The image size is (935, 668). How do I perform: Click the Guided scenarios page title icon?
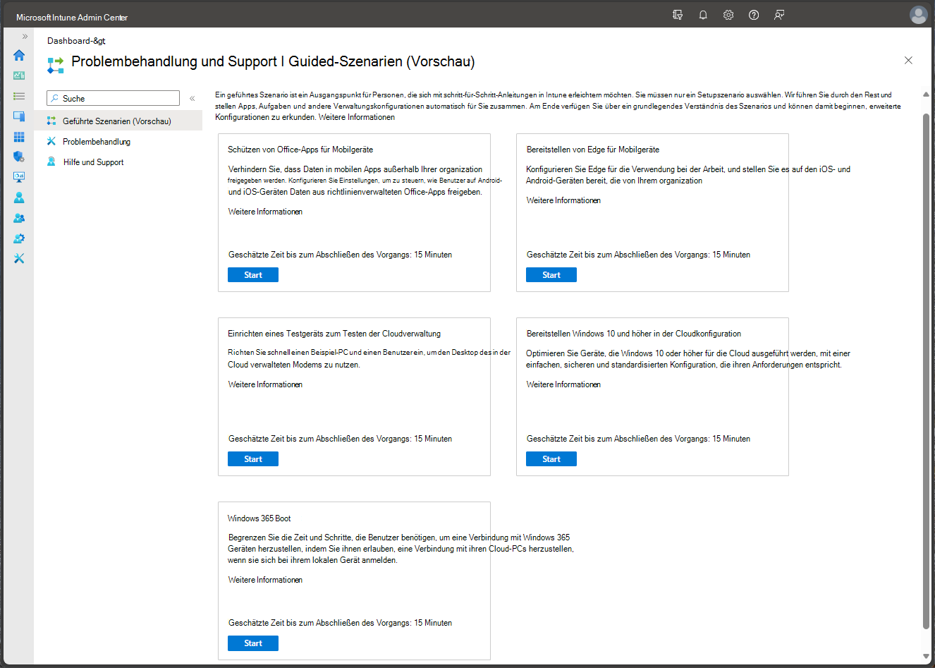[x=55, y=65]
